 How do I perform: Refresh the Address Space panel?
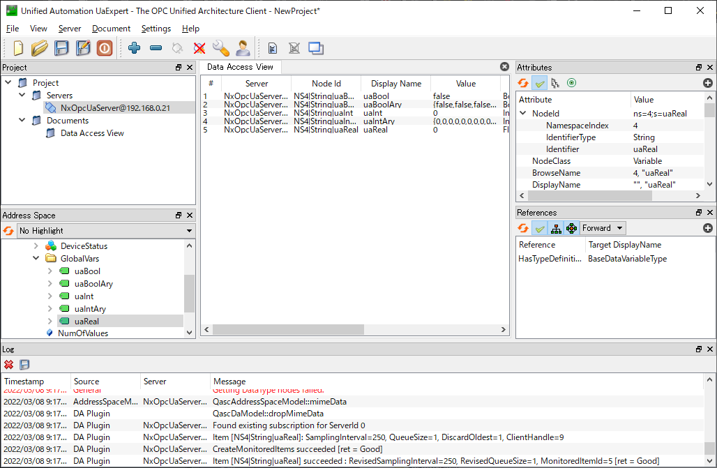tap(8, 231)
